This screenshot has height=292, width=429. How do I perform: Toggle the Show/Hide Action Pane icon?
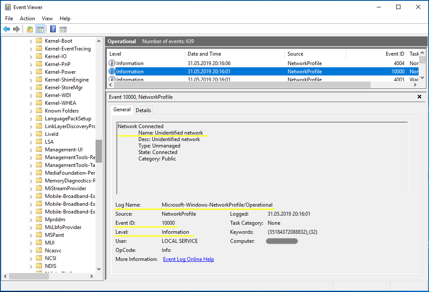pyautogui.click(x=63, y=29)
